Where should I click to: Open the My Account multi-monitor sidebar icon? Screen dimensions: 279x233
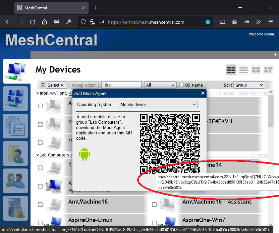(15, 99)
